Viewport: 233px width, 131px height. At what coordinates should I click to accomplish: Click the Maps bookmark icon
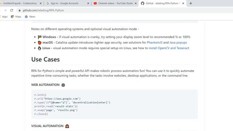(12, 17)
